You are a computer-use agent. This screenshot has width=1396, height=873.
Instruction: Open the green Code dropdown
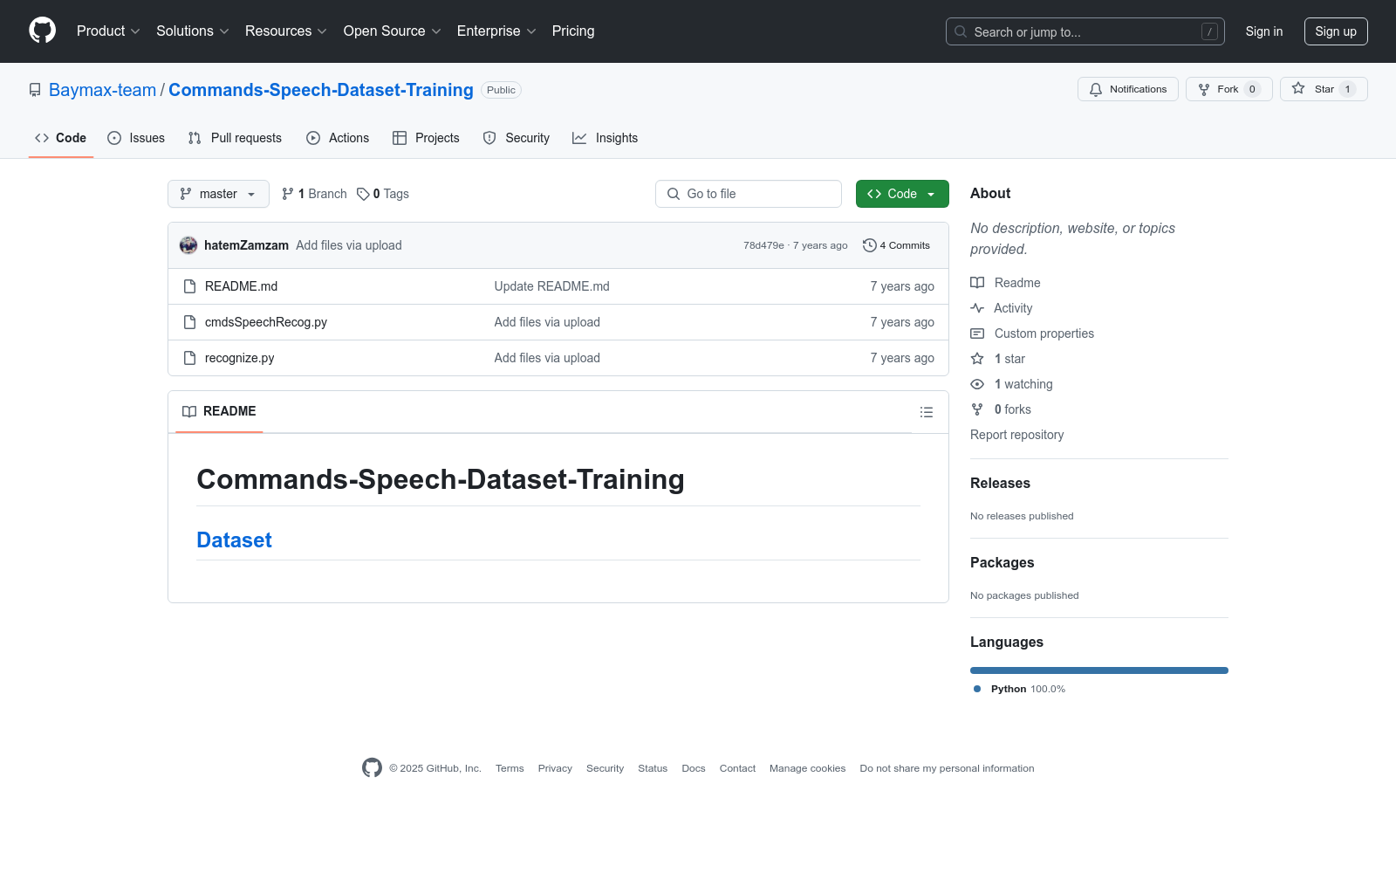point(902,194)
